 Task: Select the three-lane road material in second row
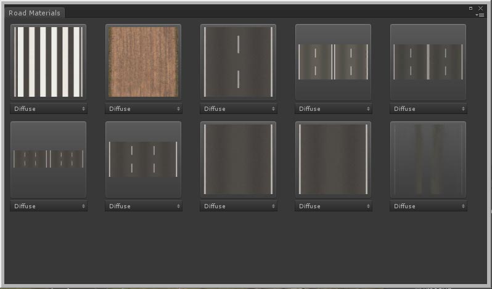click(144, 160)
